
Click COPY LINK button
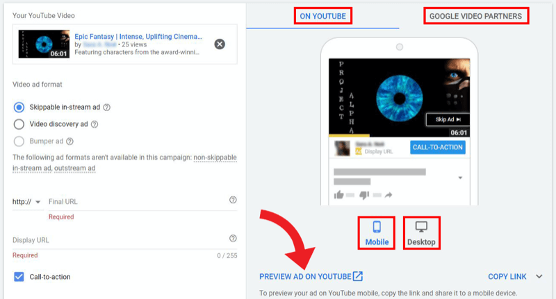click(x=507, y=276)
